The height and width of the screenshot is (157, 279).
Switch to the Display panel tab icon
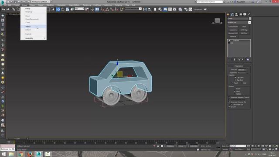(x=245, y=14)
